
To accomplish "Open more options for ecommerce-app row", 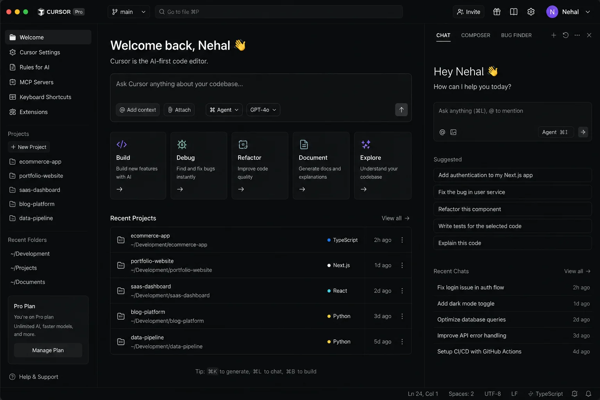I will [x=402, y=240].
